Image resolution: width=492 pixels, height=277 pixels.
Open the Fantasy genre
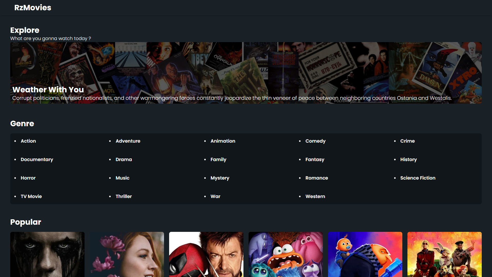point(315,159)
